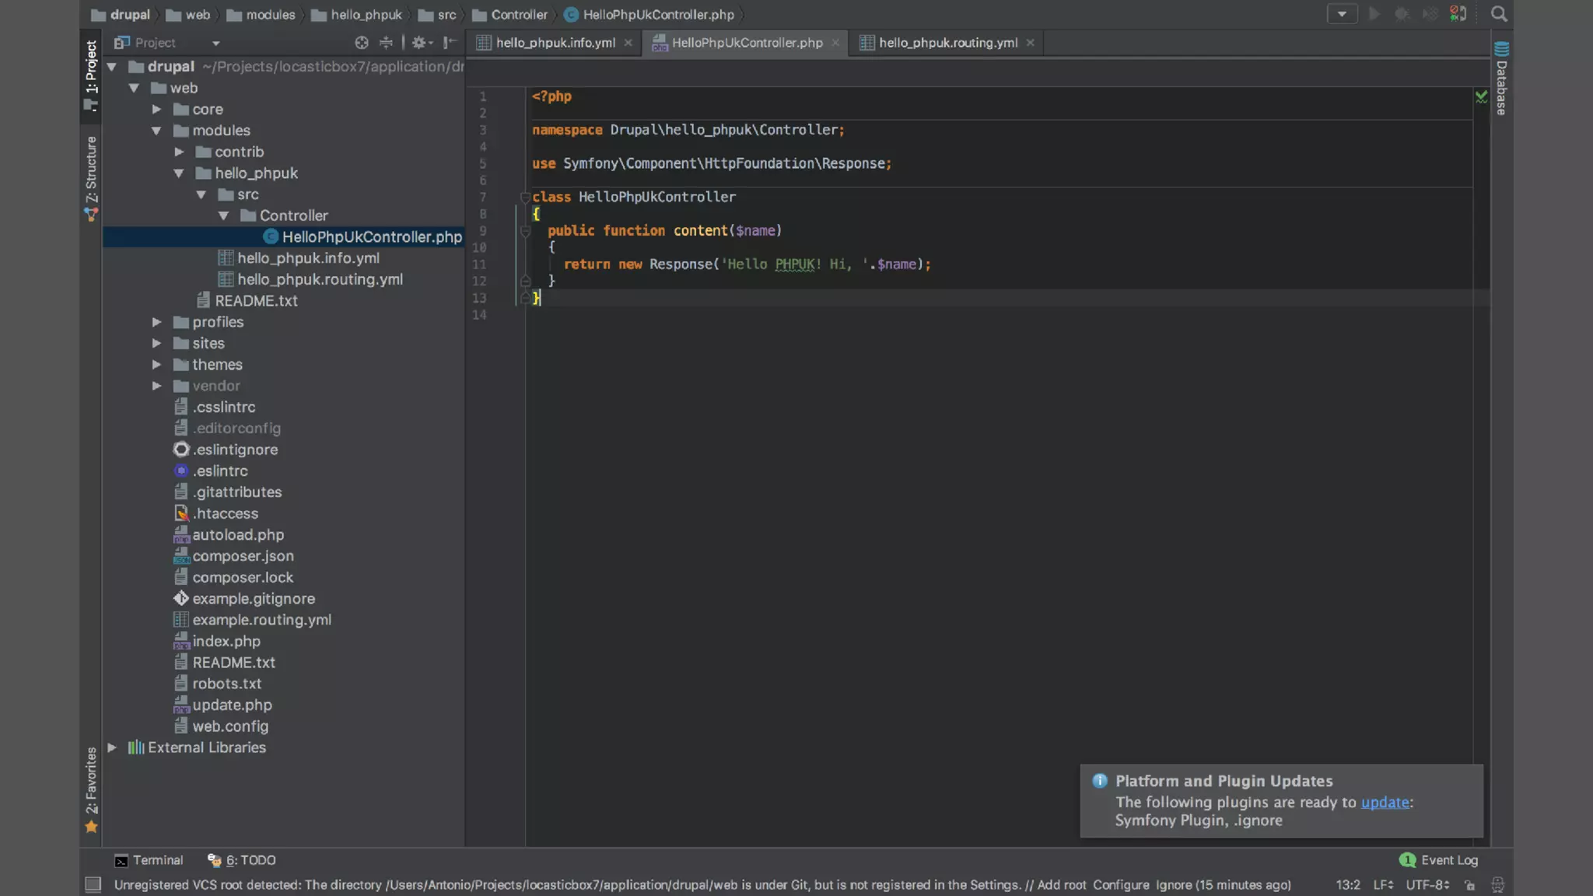
Task: Open the Terminal tool tab
Action: (149, 860)
